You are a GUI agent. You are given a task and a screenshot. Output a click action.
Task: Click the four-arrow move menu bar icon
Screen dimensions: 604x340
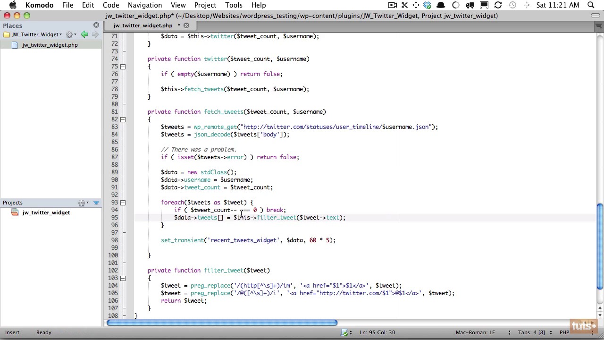pyautogui.click(x=416, y=5)
